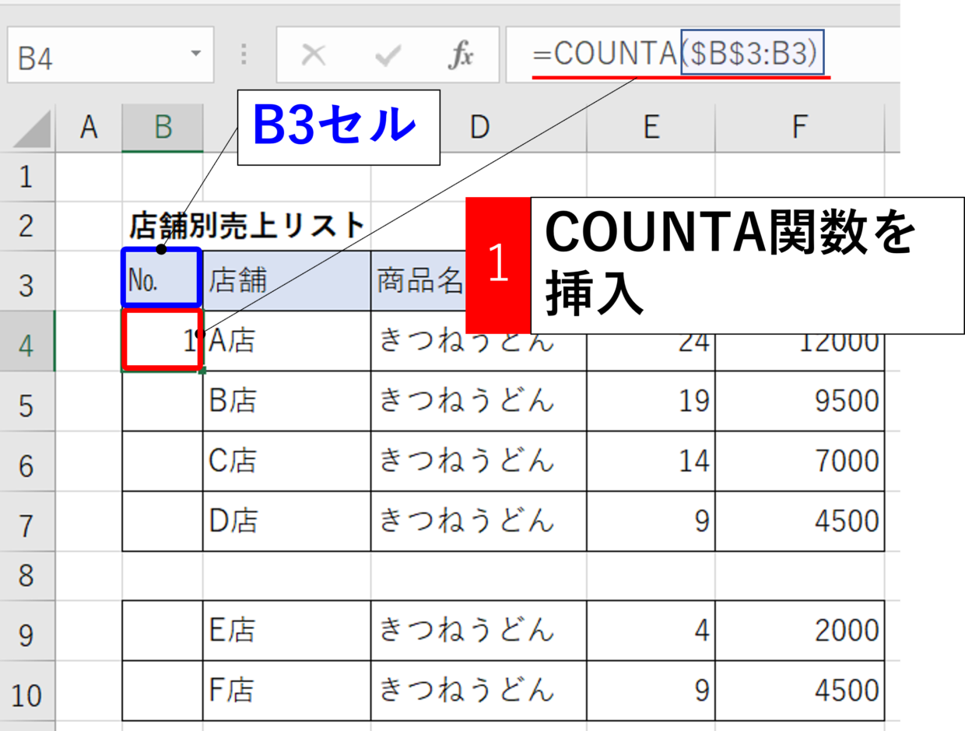965x731 pixels.
Task: Click empty No. cell in B店 row
Action: [x=163, y=401]
